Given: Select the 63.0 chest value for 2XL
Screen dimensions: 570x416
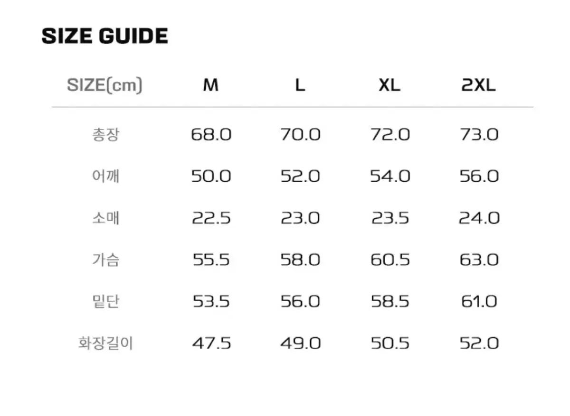Looking at the screenshot, I should (479, 260).
